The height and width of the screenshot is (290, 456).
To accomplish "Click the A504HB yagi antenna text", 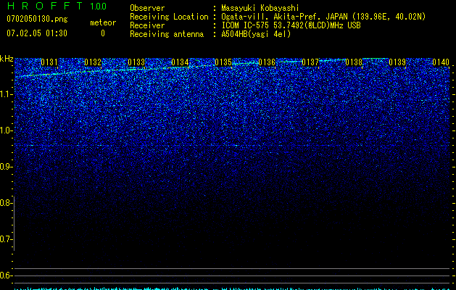I will point(256,34).
